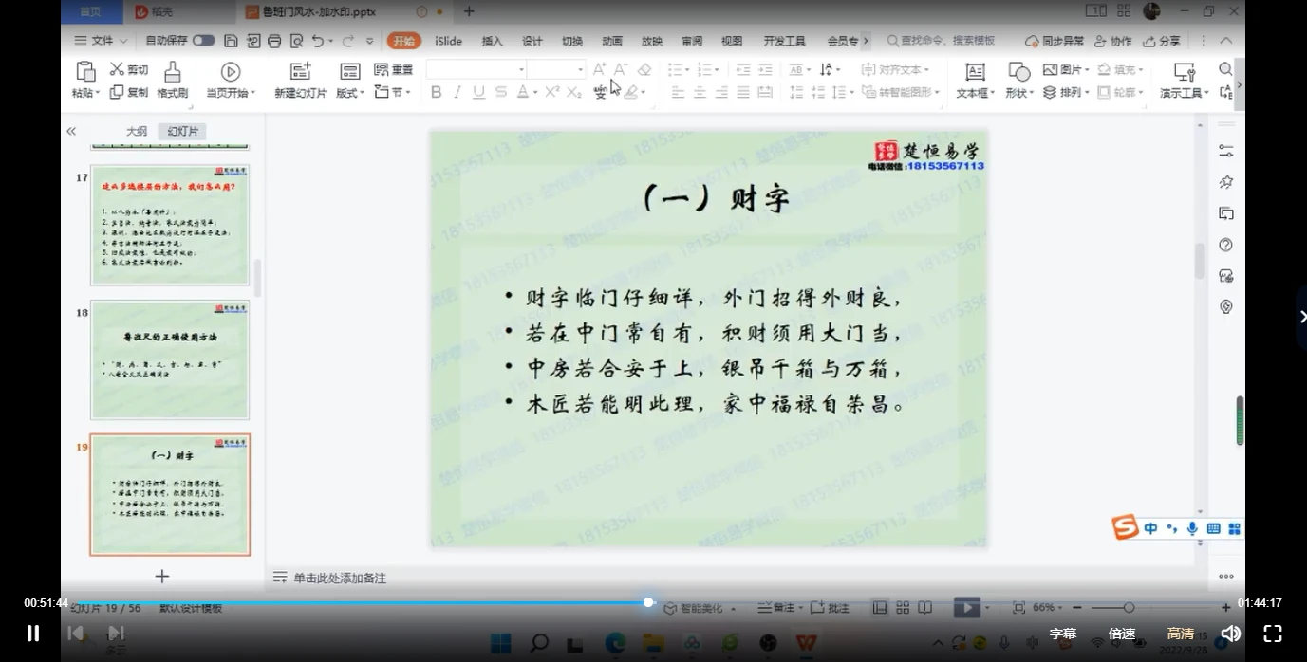The image size is (1307, 662).
Task: Expand the File (文件) menu dropdown
Action: point(101,41)
